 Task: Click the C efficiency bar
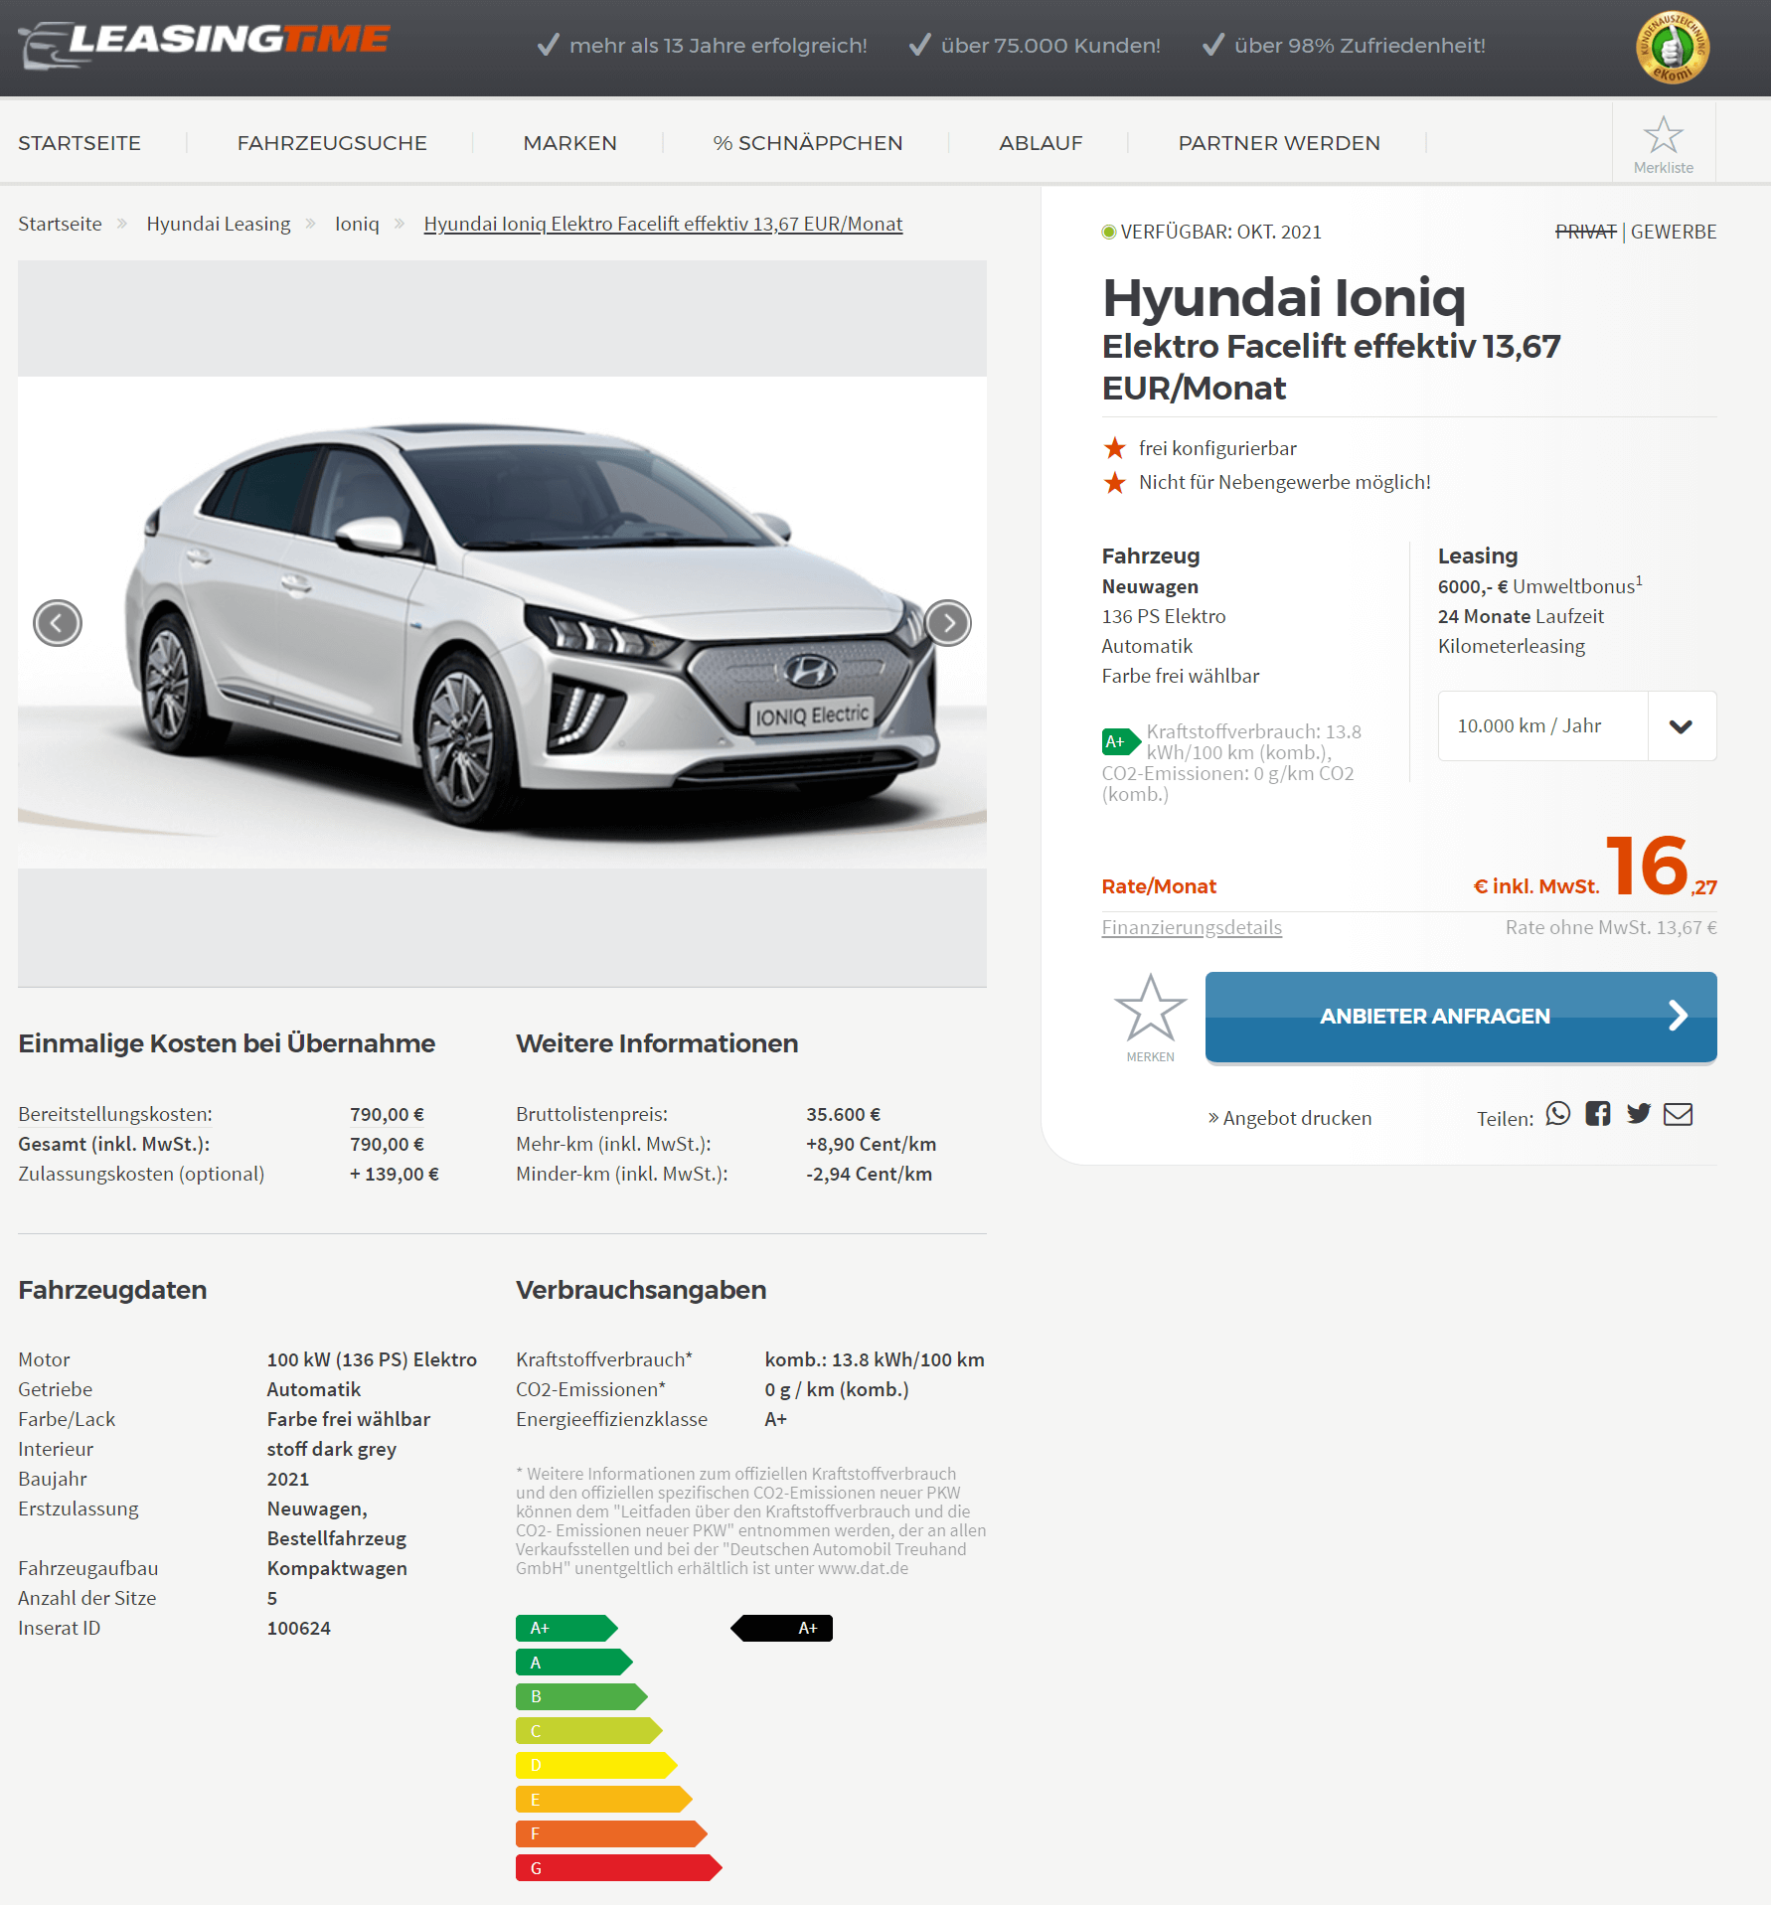(x=589, y=1731)
